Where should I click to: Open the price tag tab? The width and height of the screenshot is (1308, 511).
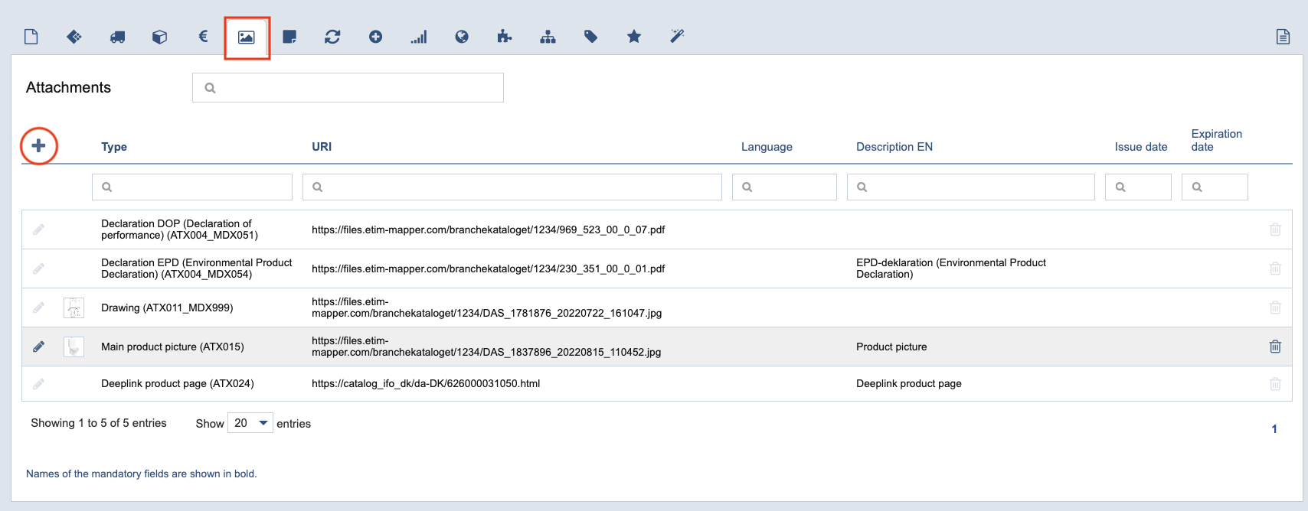591,37
